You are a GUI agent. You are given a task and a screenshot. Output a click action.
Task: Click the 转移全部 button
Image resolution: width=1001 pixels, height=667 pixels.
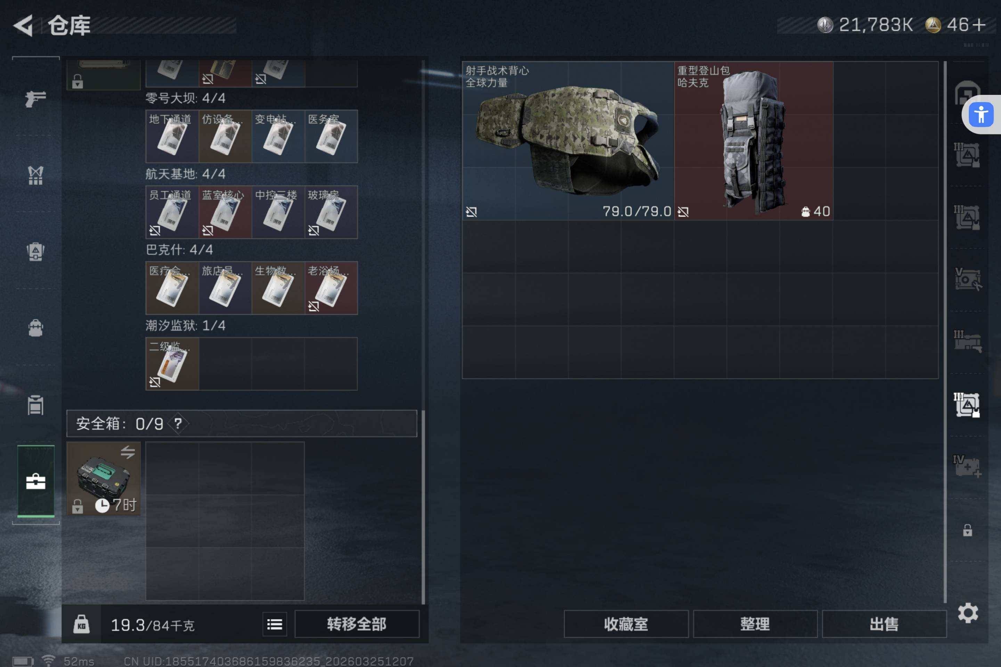click(x=357, y=624)
